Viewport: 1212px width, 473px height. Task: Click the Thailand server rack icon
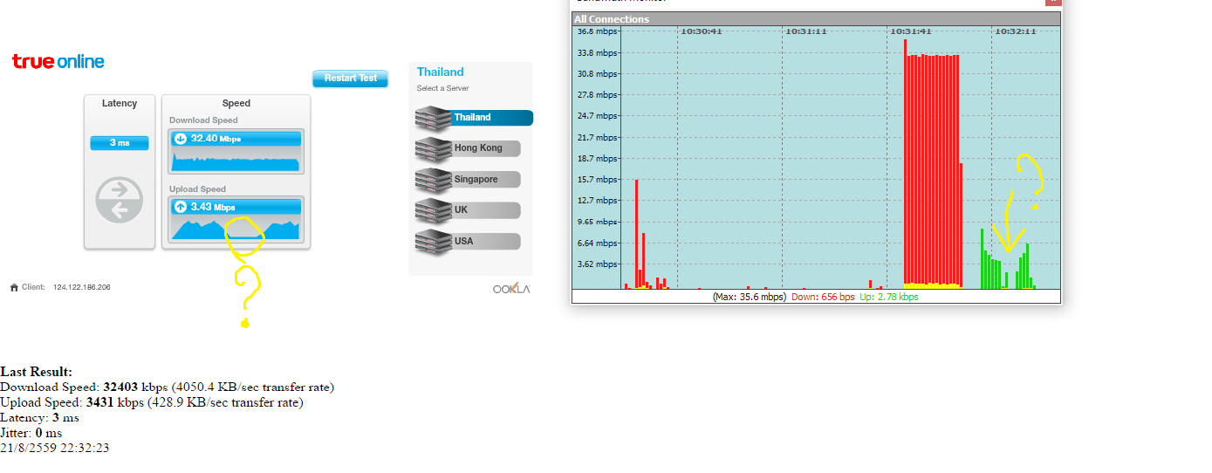[x=433, y=117]
